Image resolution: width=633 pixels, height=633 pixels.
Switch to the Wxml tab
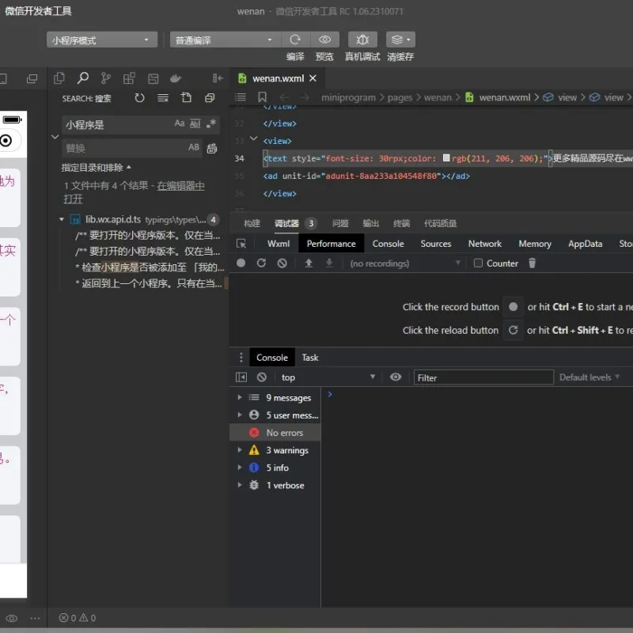click(279, 244)
